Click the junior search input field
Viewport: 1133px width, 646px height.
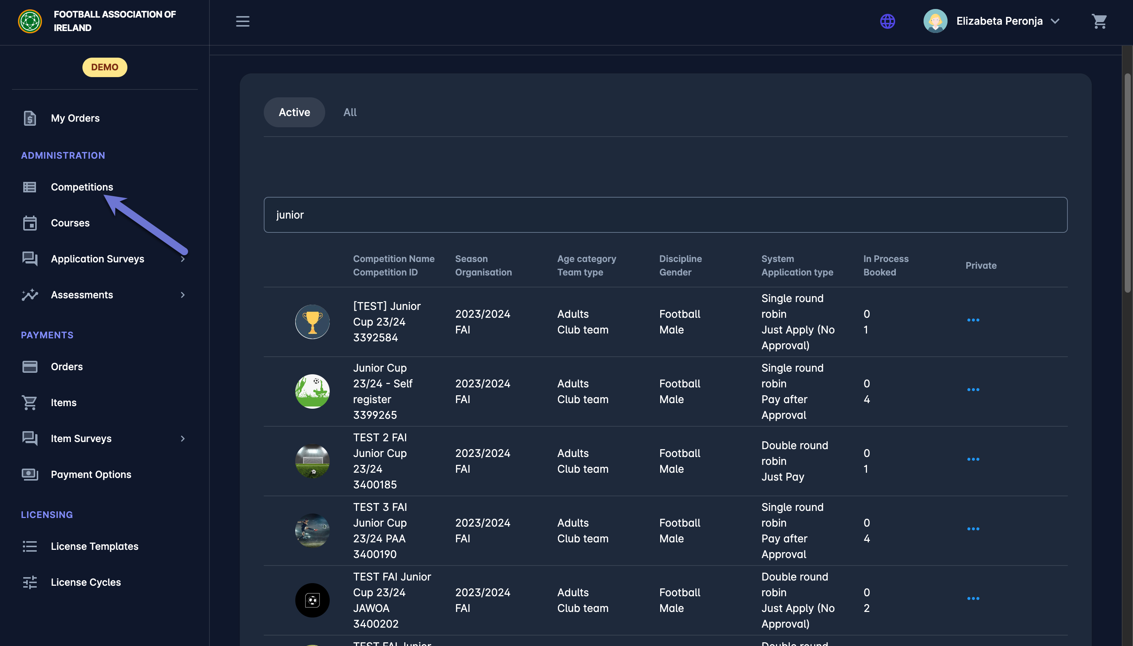(x=665, y=215)
